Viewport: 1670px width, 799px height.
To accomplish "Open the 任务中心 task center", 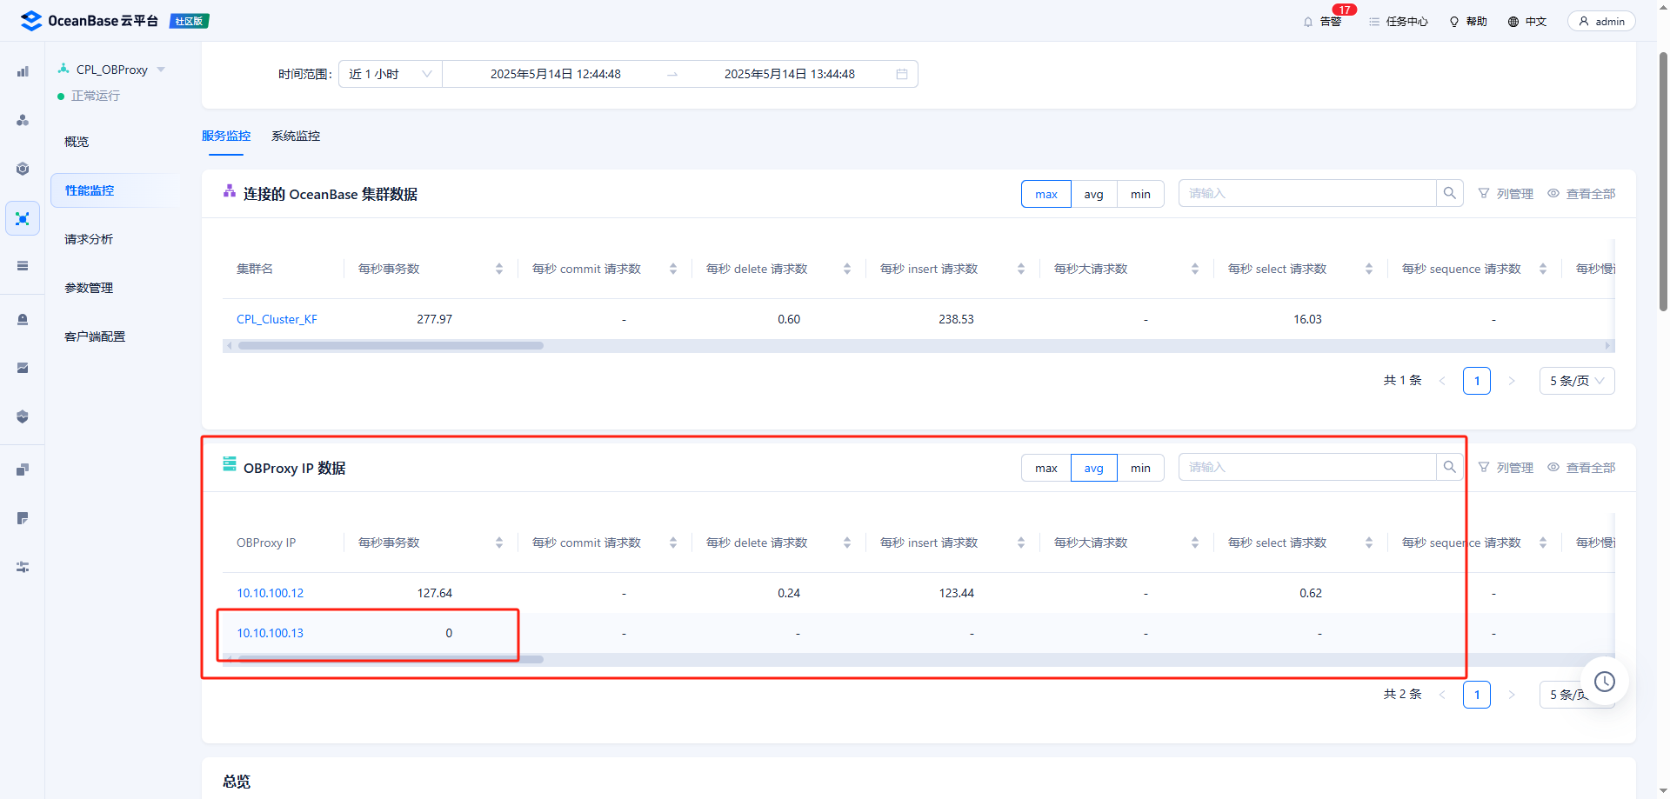I will click(1399, 22).
